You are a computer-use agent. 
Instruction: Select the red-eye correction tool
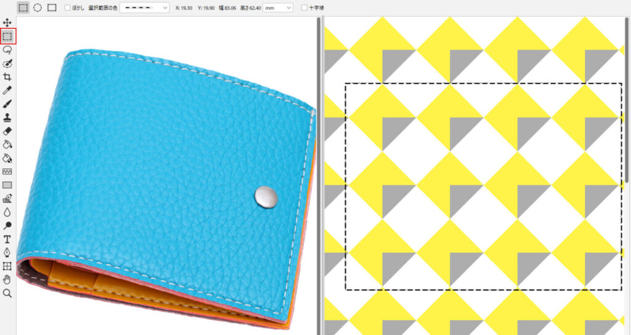(x=7, y=64)
